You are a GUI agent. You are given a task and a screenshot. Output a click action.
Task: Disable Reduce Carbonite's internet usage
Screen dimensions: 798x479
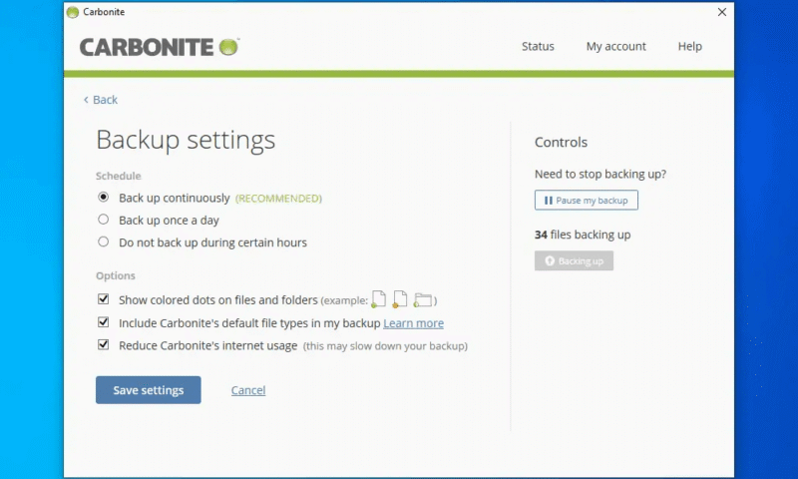click(103, 345)
